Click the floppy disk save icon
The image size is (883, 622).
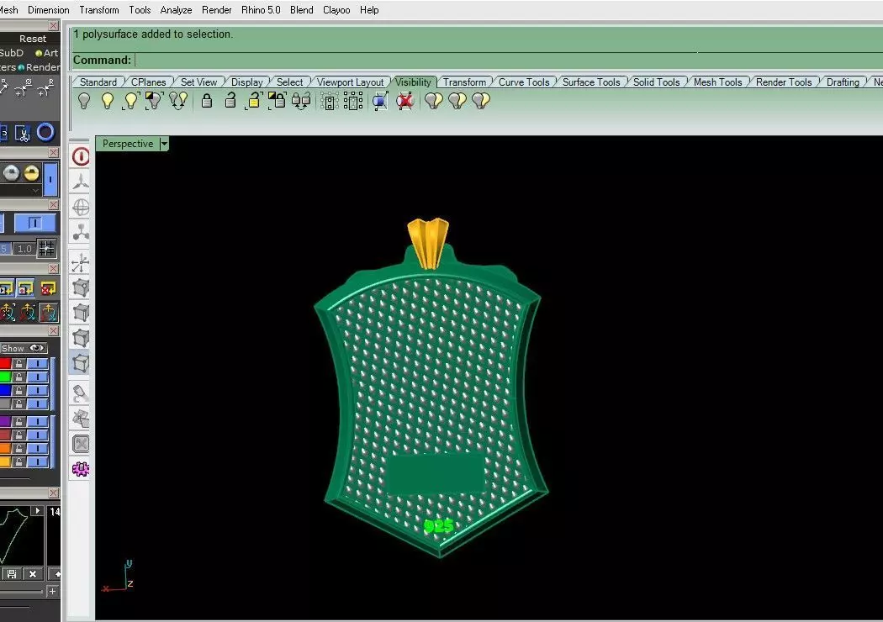click(12, 573)
